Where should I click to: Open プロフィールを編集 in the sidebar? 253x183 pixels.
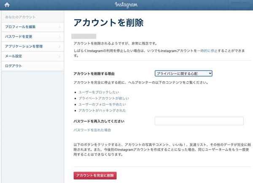[x=33, y=27]
